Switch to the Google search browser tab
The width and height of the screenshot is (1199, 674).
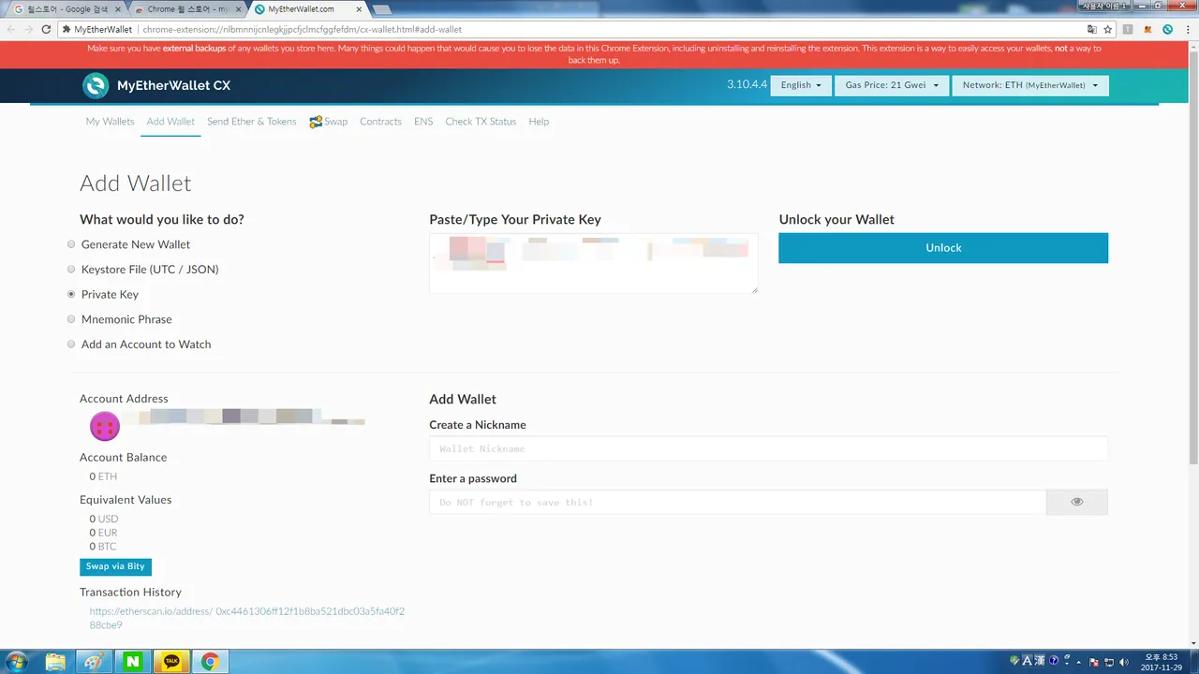click(x=64, y=9)
